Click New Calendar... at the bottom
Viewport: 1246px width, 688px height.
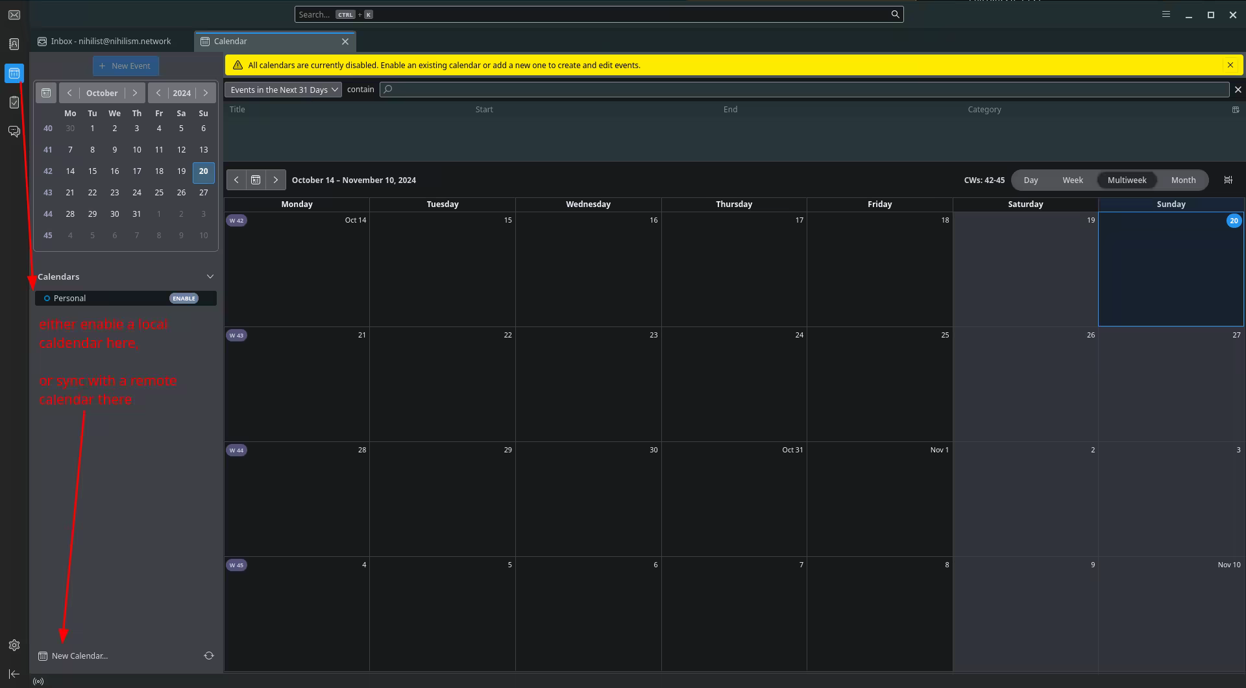click(79, 656)
